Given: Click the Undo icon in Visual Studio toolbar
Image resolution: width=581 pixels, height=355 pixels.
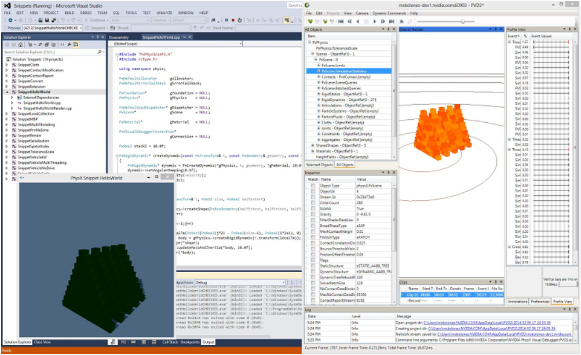Looking at the screenshot, I should 63,19.
